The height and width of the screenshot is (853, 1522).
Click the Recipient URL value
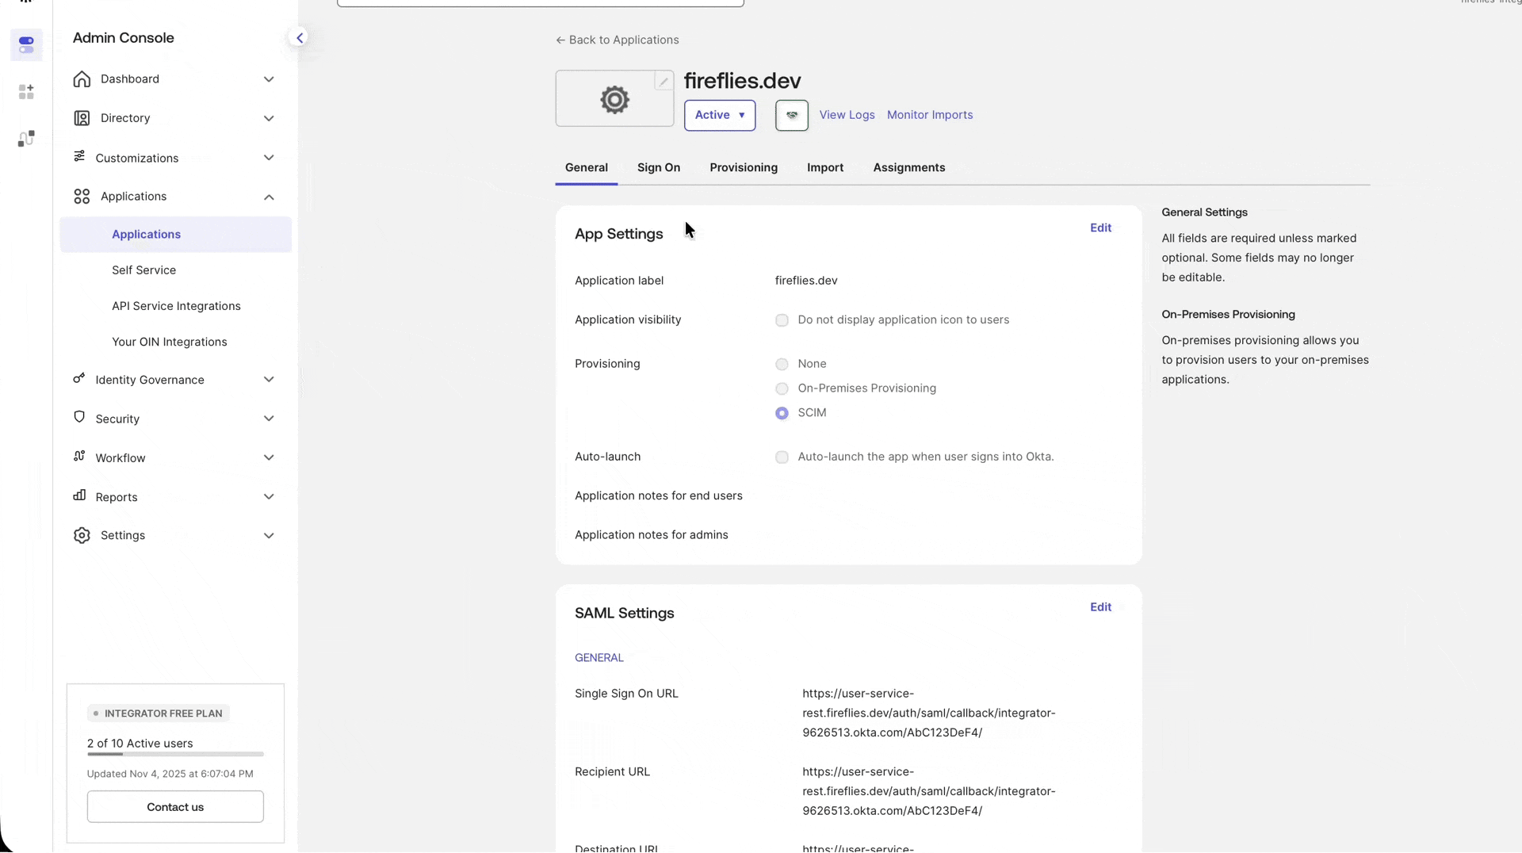point(929,791)
